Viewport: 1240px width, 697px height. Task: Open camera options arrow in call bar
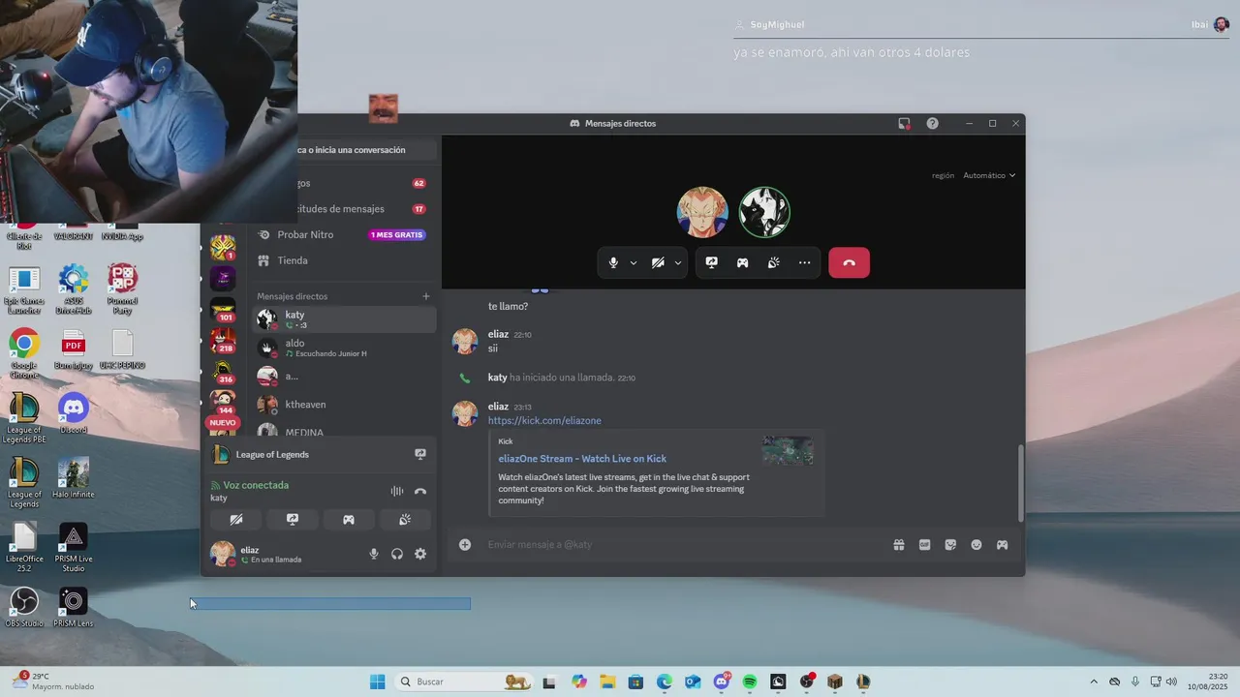click(678, 262)
